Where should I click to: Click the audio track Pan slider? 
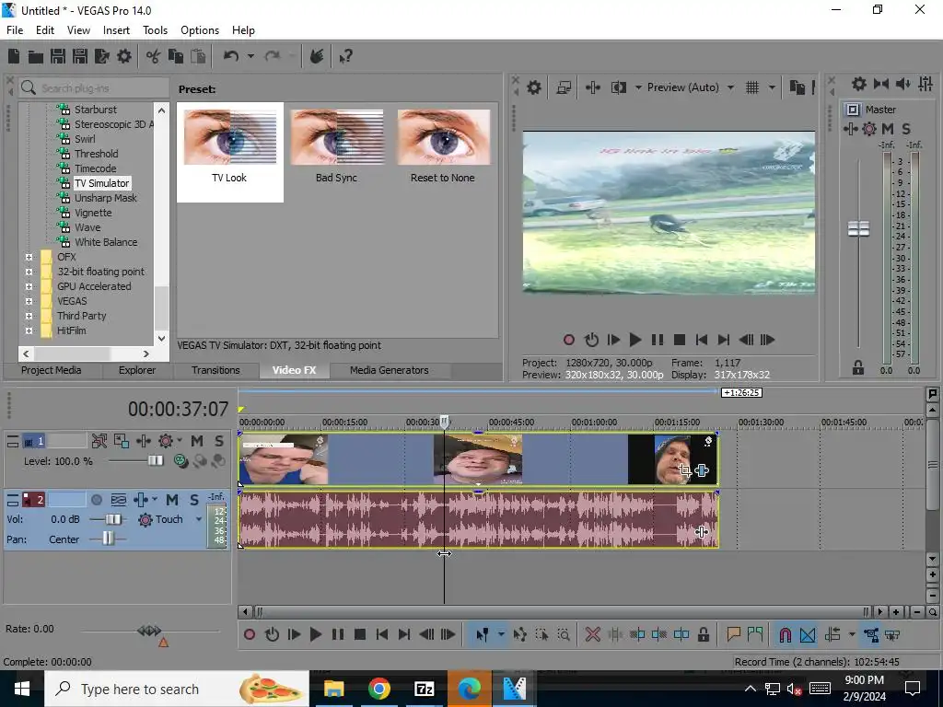point(107,539)
